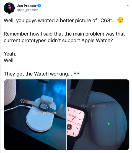Viewport: 132px width, 153px height.
Task: Open Jon Prosser's profile avatar
Action: pyautogui.click(x=9, y=8)
